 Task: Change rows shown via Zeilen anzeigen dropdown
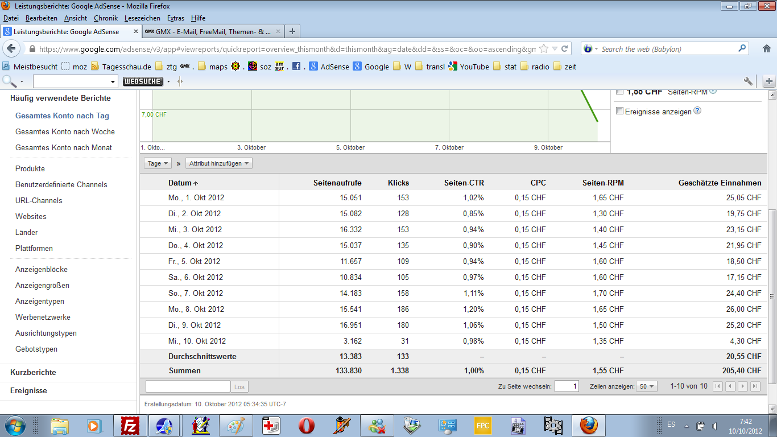pos(647,386)
